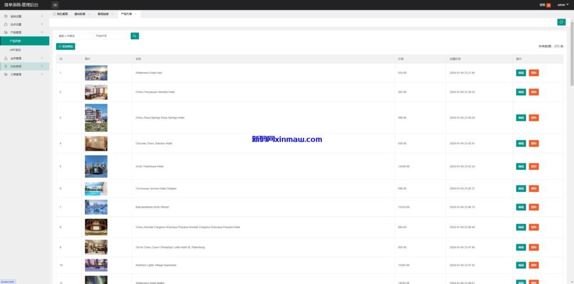Click the green 添加商品 add button
574x284 pixels.
[x=66, y=46]
